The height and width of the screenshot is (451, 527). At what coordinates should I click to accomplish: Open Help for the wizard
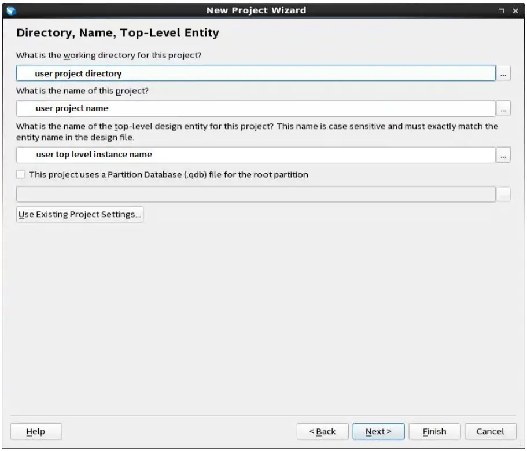coord(36,431)
